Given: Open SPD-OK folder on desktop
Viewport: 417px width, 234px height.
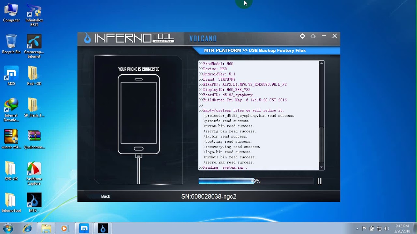Looking at the screenshot, I should [x=11, y=171].
